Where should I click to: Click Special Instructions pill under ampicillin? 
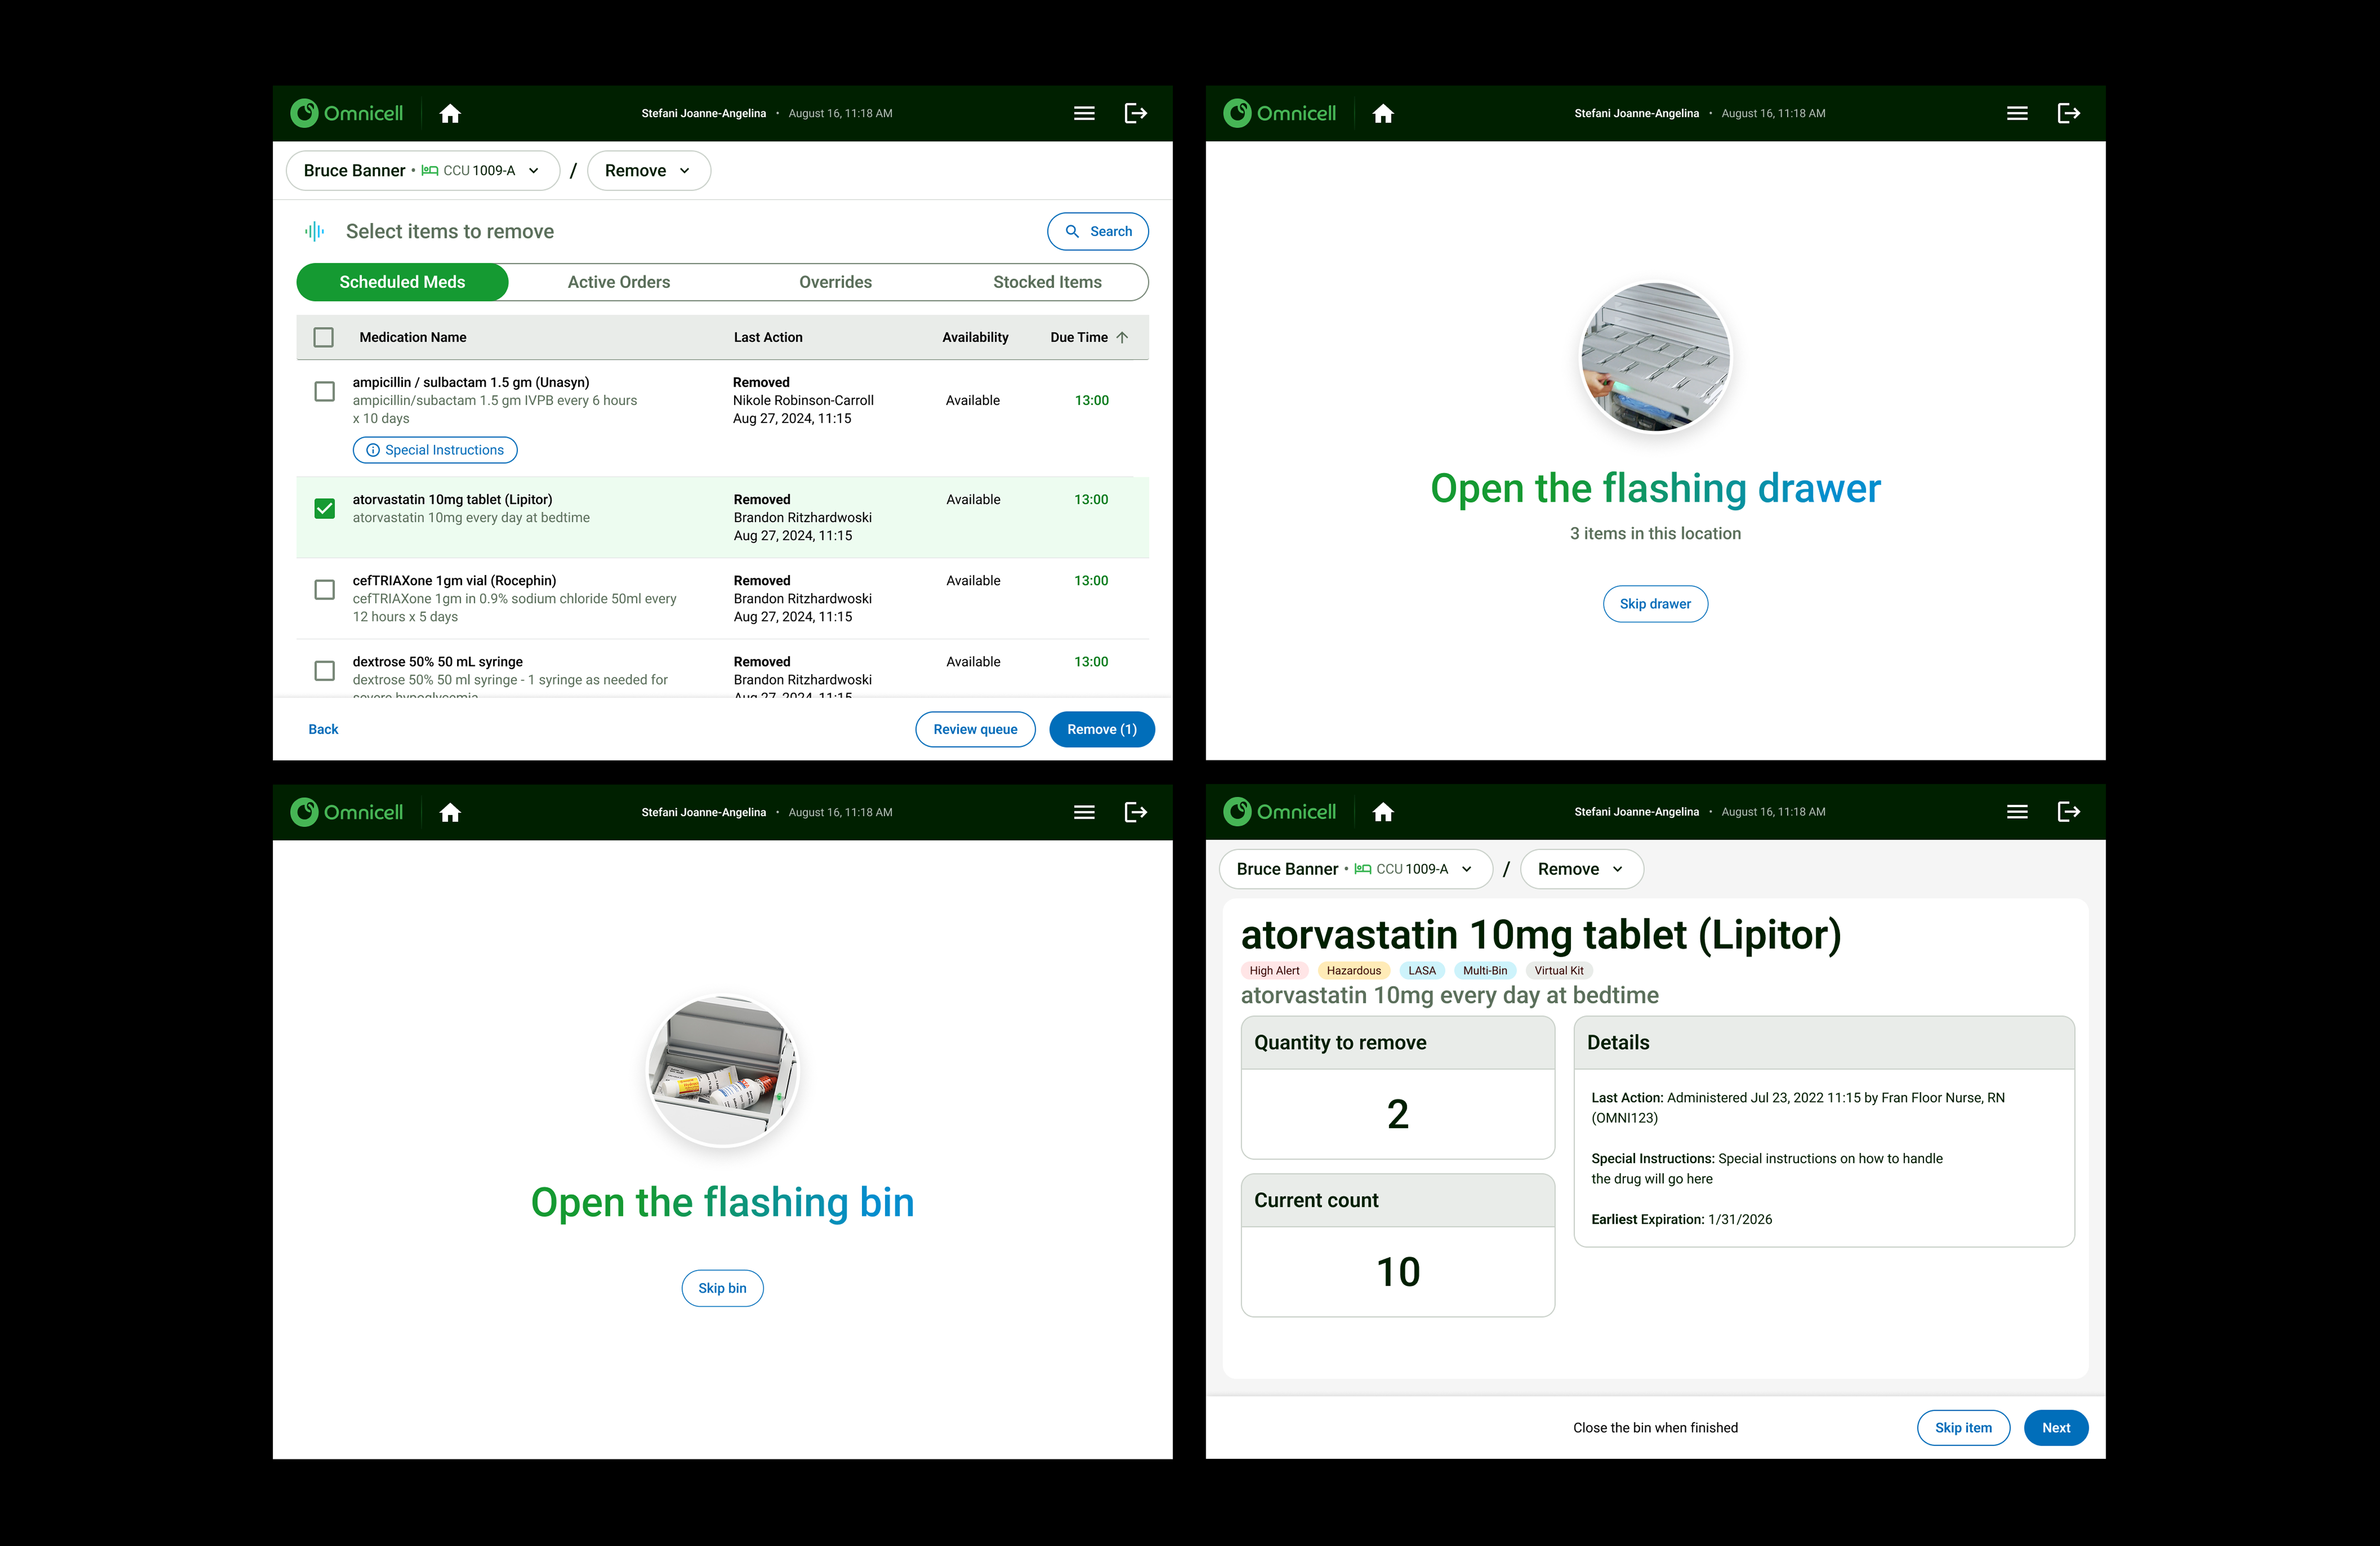435,450
